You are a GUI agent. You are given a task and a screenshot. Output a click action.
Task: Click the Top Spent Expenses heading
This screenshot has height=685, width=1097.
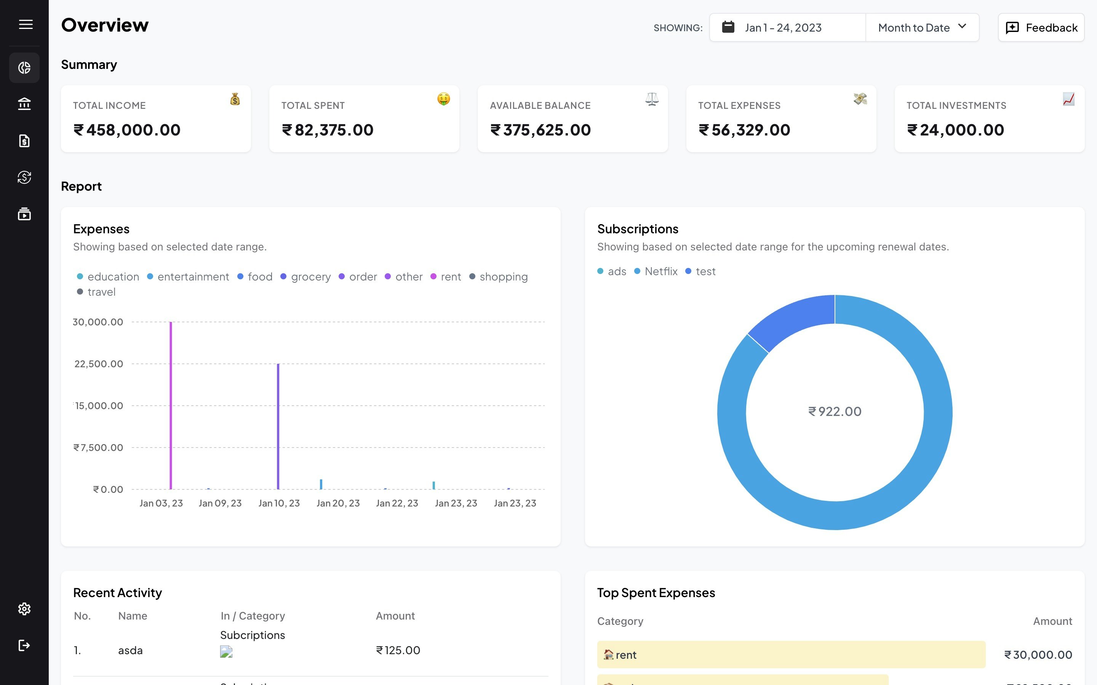pyautogui.click(x=656, y=593)
